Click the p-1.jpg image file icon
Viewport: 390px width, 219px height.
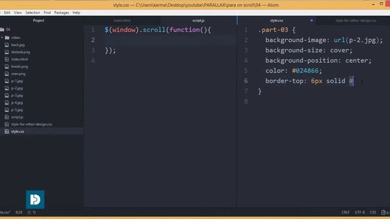(x=7, y=81)
